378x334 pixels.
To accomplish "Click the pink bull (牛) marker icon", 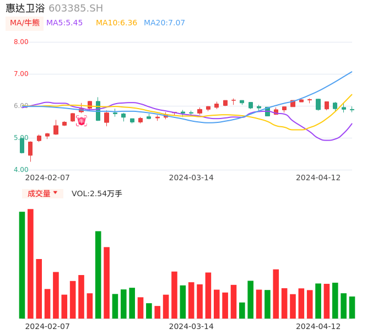I will pyautogui.click(x=82, y=121).
